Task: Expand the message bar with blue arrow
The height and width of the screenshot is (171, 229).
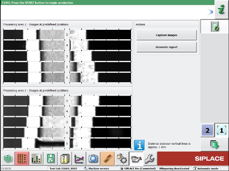Action: point(210,12)
